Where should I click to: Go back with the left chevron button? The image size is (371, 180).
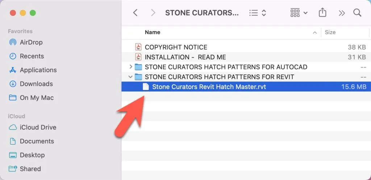(136, 13)
